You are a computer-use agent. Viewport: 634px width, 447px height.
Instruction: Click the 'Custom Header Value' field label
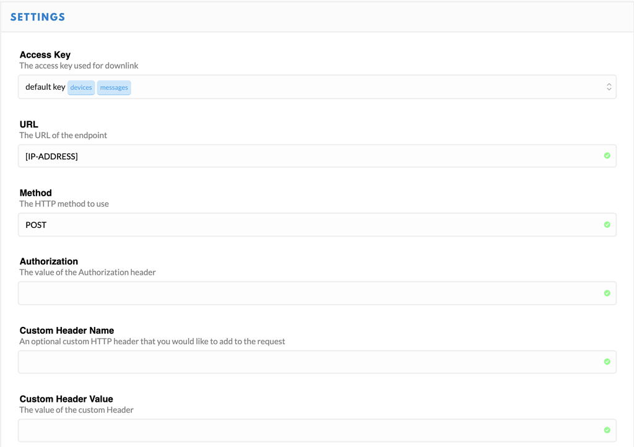click(66, 399)
